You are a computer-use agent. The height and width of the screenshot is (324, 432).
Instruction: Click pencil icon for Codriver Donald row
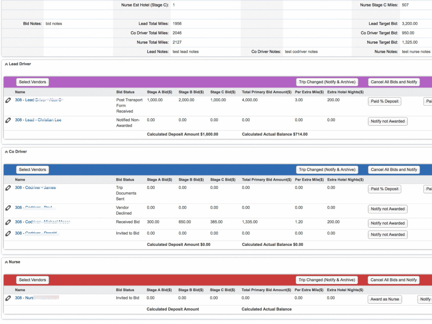pyautogui.click(x=8, y=233)
